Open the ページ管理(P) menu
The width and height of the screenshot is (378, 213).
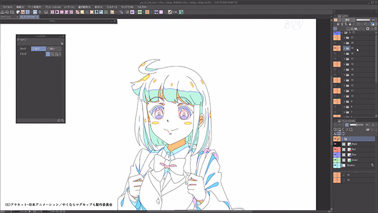35,7
